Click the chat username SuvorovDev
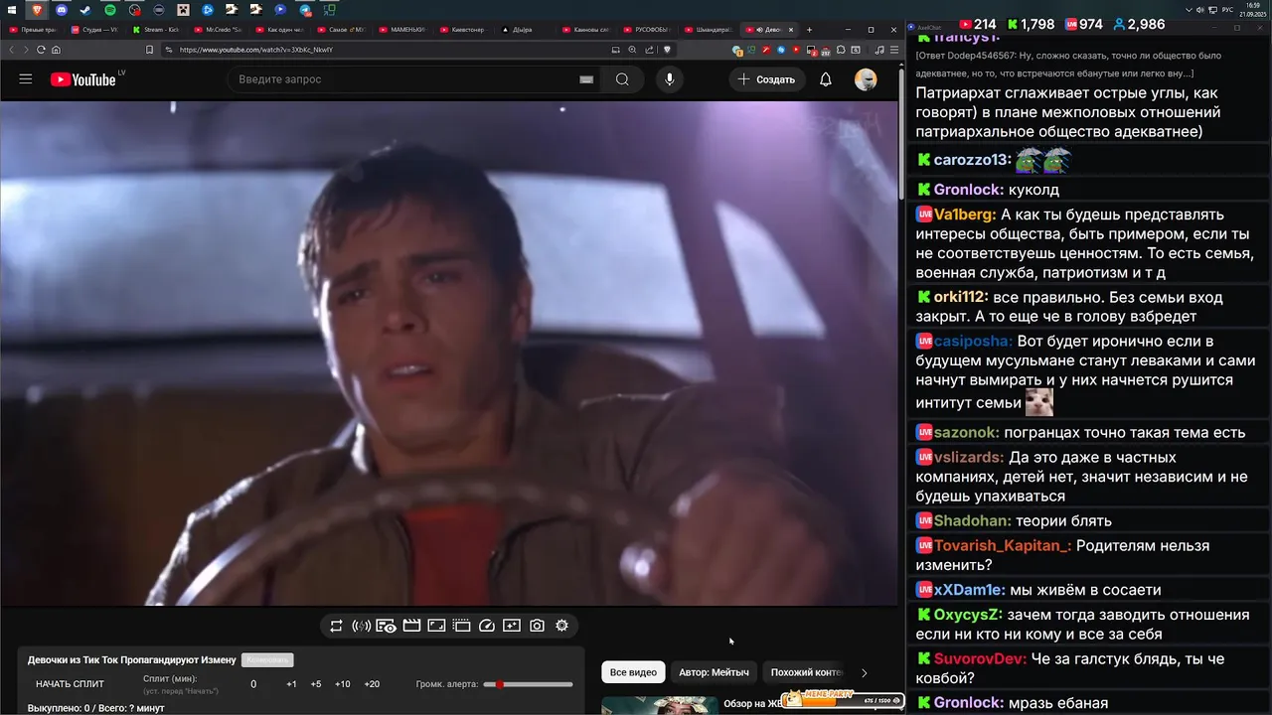 (980, 659)
